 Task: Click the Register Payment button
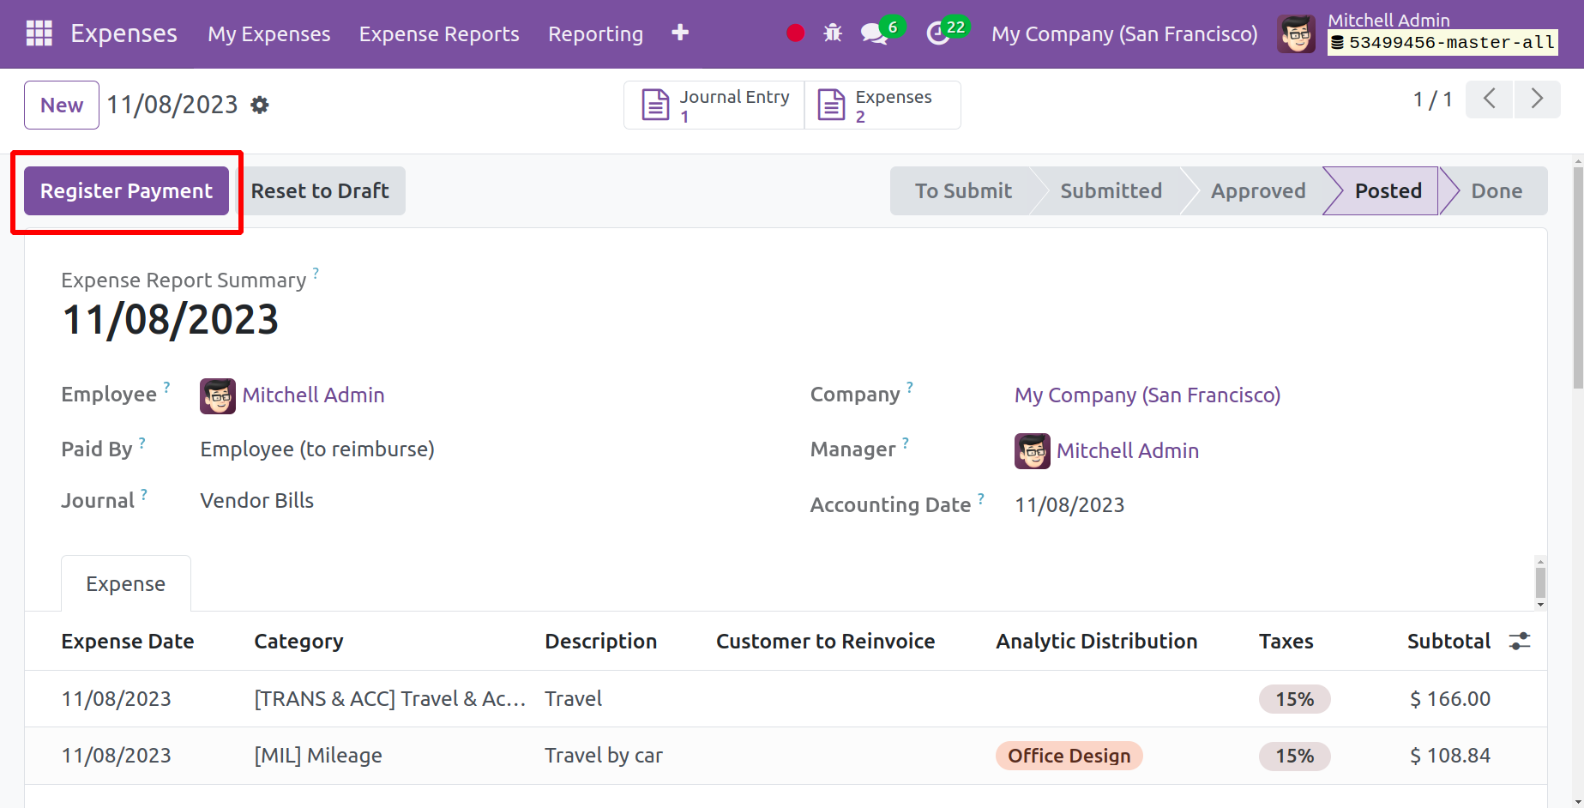(126, 190)
